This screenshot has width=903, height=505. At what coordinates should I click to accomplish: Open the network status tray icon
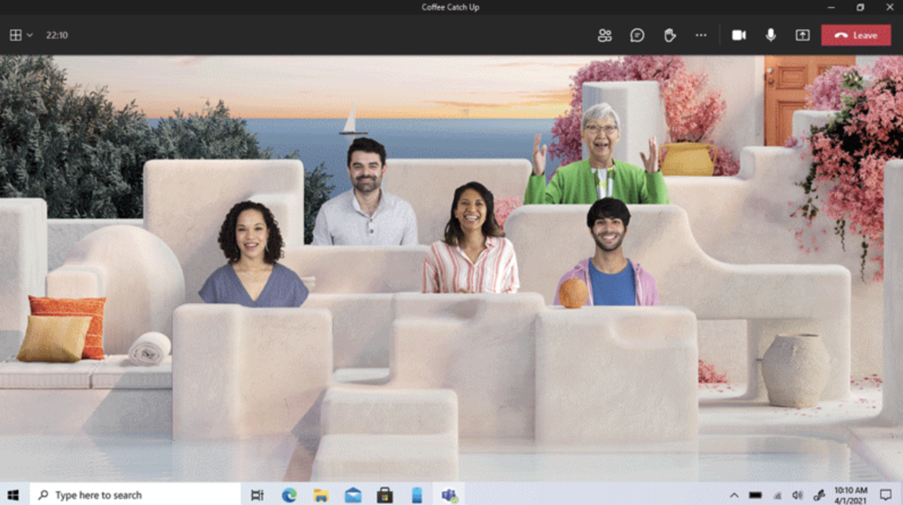tap(777, 495)
